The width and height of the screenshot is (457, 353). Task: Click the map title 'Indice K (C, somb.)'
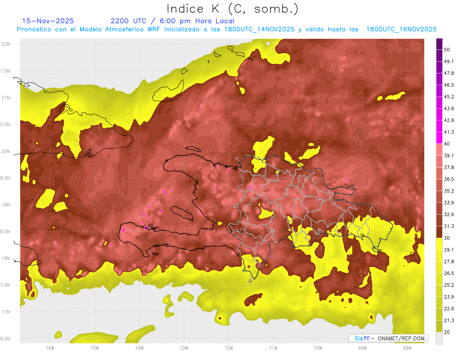tap(233, 9)
